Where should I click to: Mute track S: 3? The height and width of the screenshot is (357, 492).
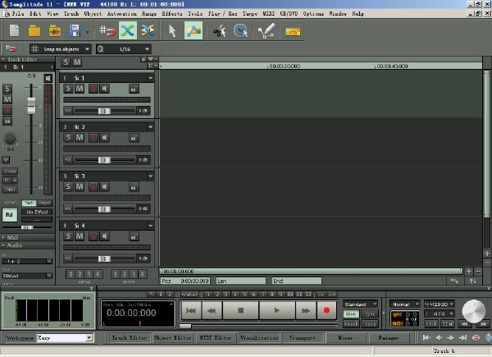click(80, 187)
